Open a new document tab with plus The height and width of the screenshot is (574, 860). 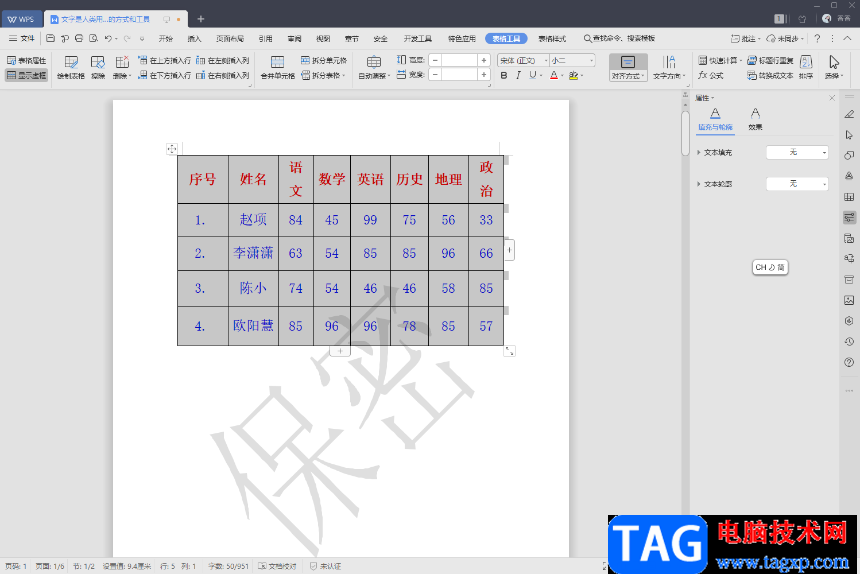201,19
